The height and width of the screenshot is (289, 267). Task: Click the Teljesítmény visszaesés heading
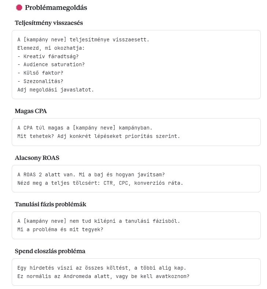tap(49, 23)
